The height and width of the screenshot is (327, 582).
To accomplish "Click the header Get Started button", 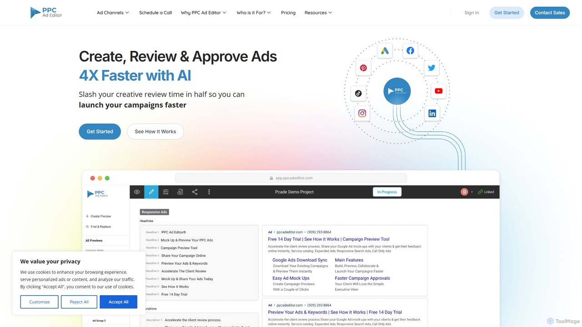I will point(507,13).
